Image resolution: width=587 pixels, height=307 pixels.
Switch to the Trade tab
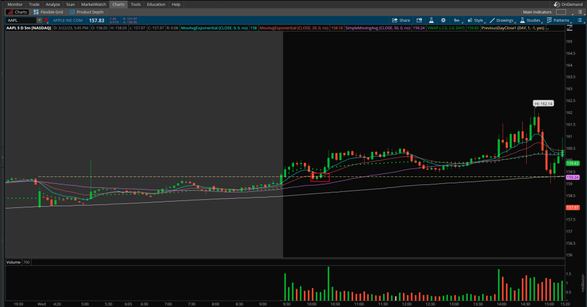pos(34,5)
